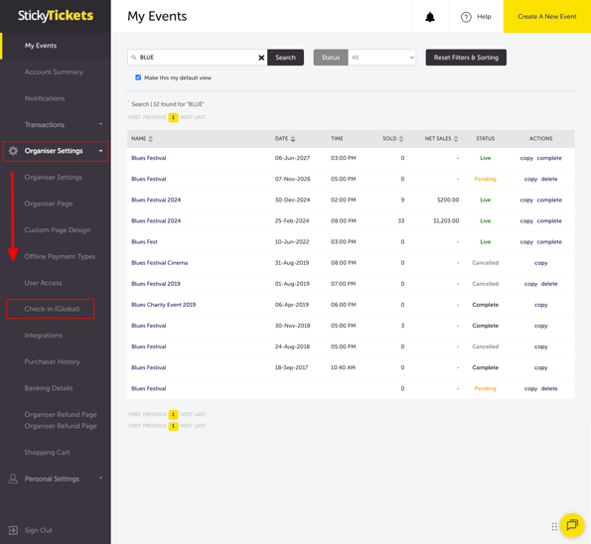Screen dimensions: 591x544
Task: Open Purchaser History menu item
Action: (x=53, y=361)
